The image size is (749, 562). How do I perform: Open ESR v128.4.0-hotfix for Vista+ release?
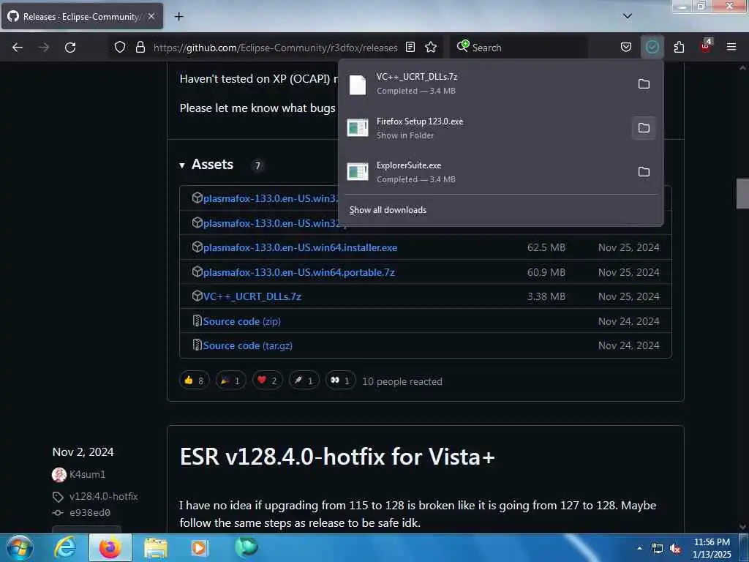pyautogui.click(x=337, y=457)
